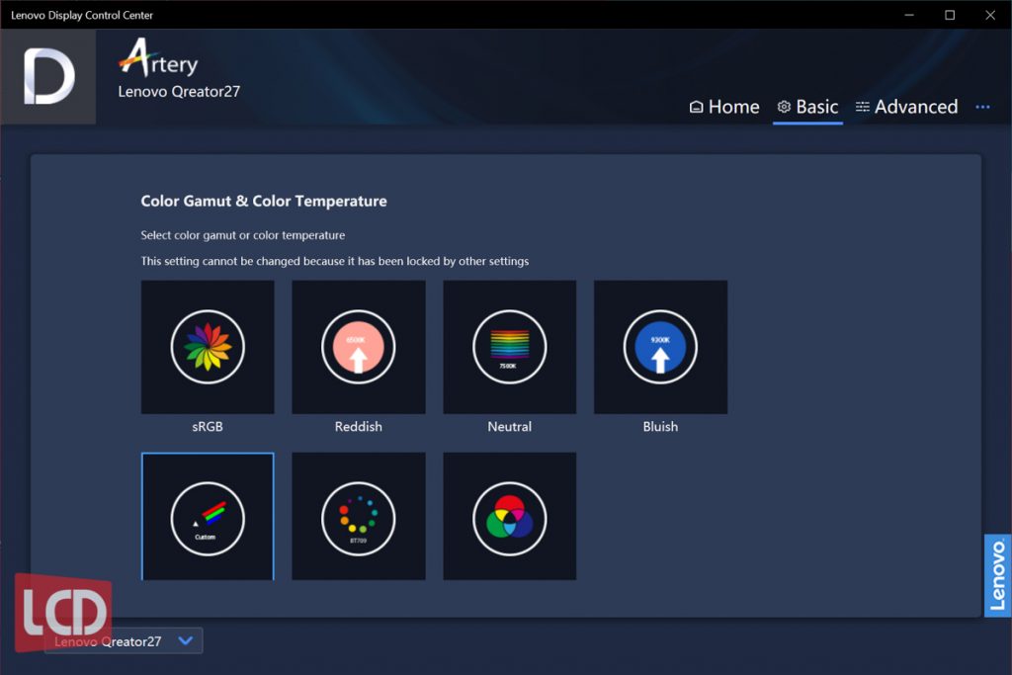Click the Reddish label text
Screen dimensions: 1012x675
[358, 427]
